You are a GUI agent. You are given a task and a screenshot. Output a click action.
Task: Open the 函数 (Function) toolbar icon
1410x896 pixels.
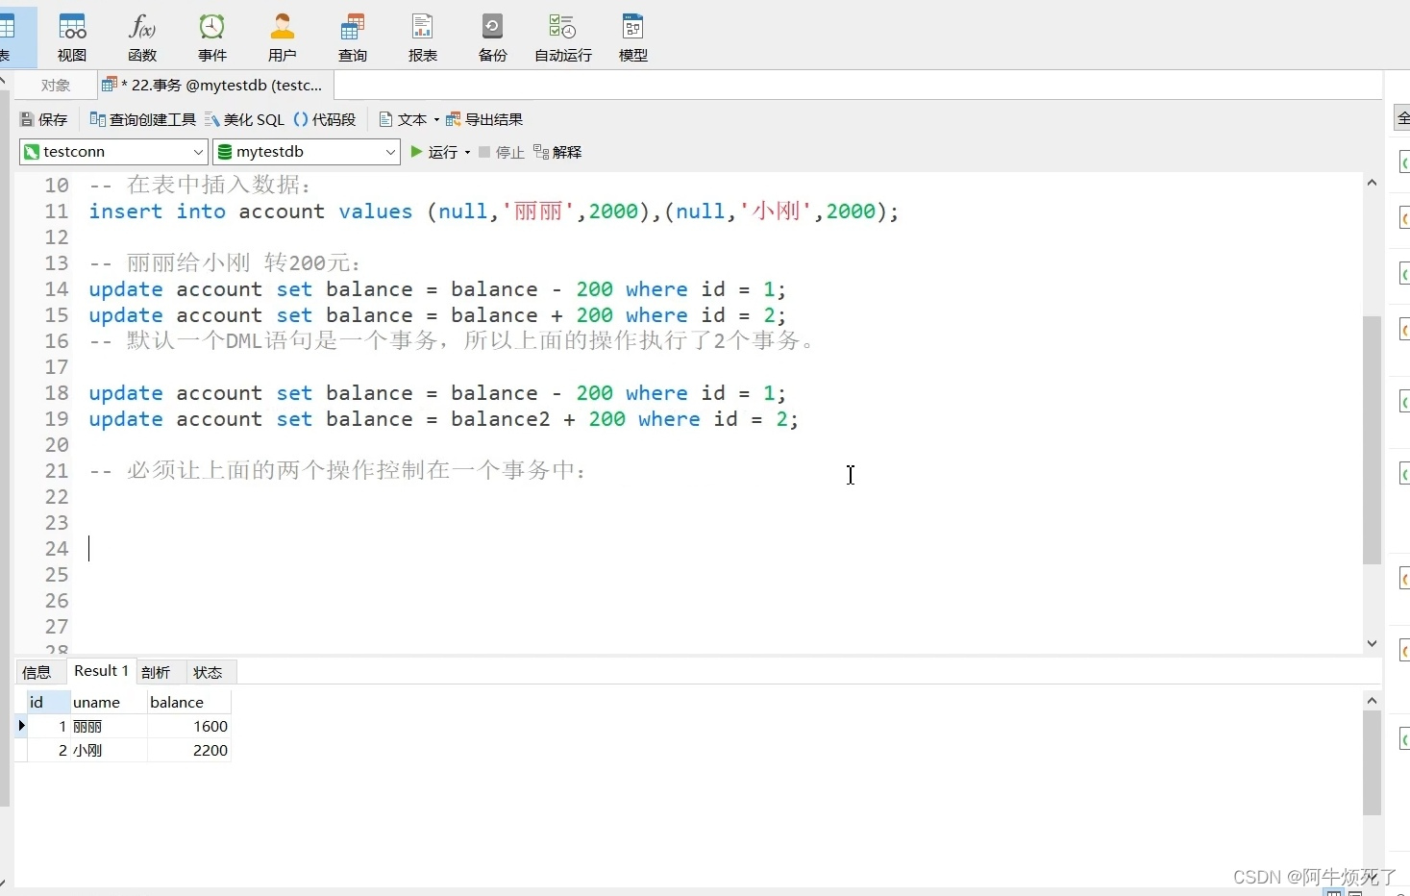pos(142,37)
